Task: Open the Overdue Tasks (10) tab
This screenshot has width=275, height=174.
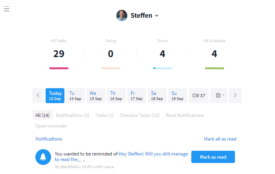Action: [139, 115]
